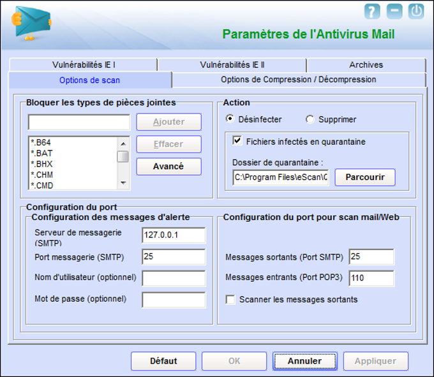Click the Ajouter button
Image resolution: width=434 pixels, height=377 pixels.
(169, 122)
